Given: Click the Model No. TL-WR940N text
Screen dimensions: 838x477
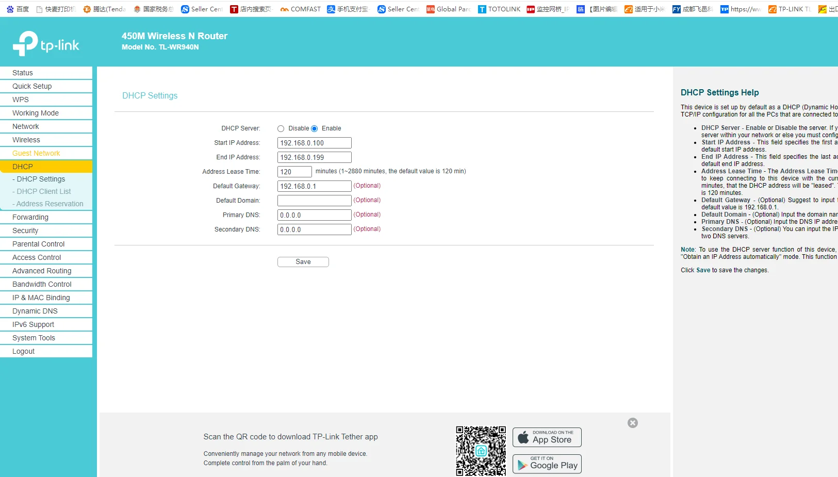Looking at the screenshot, I should tap(160, 47).
